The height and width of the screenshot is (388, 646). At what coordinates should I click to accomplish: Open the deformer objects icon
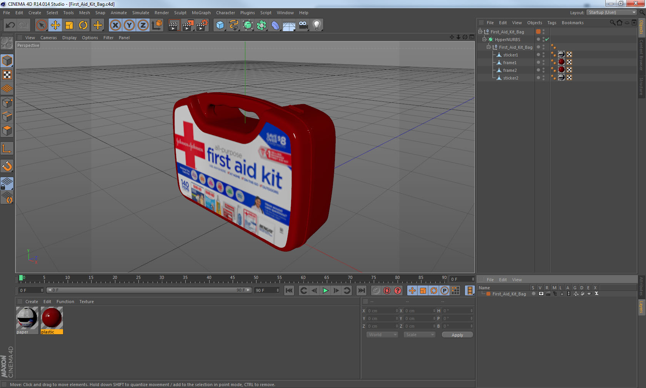point(275,25)
